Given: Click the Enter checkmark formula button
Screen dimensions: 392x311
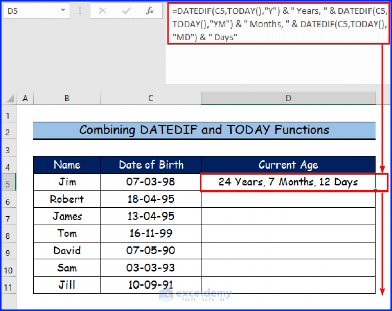Looking at the screenshot, I should pos(126,11).
